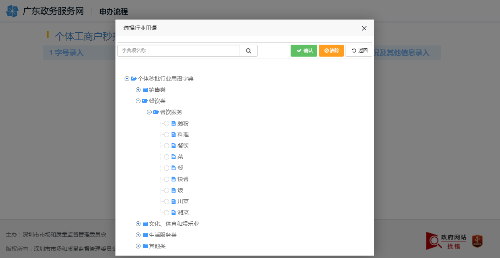Click the magnifier search icon button
Screen dimensions: 500x258
pos(248,51)
